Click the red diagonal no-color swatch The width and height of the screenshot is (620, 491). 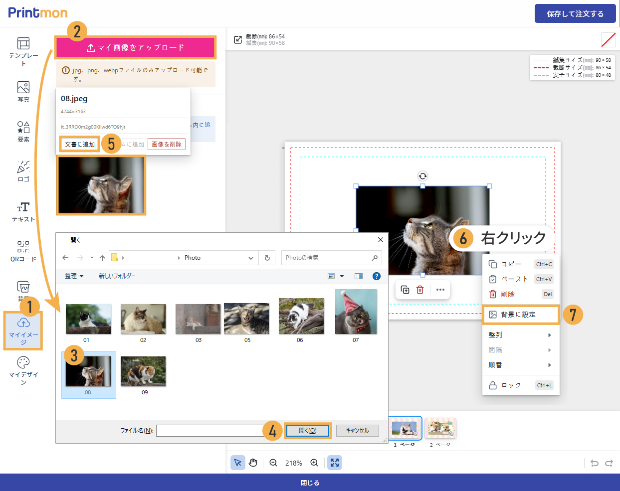(608, 40)
